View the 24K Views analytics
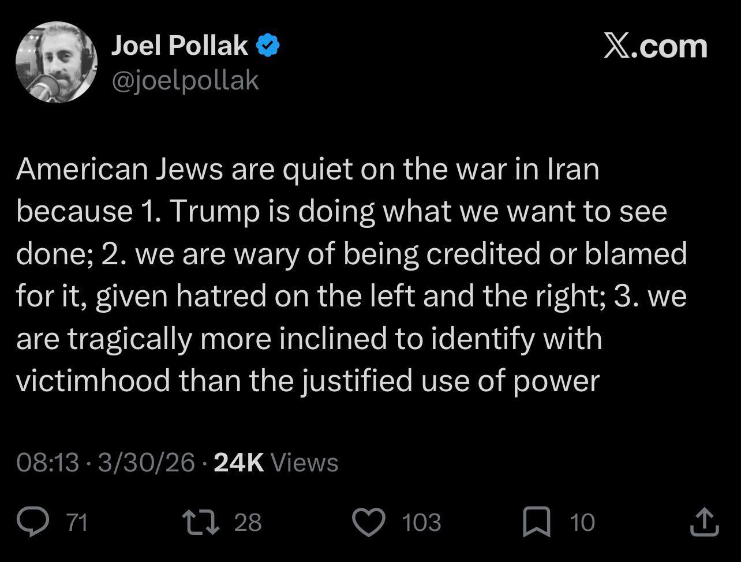 tap(276, 463)
